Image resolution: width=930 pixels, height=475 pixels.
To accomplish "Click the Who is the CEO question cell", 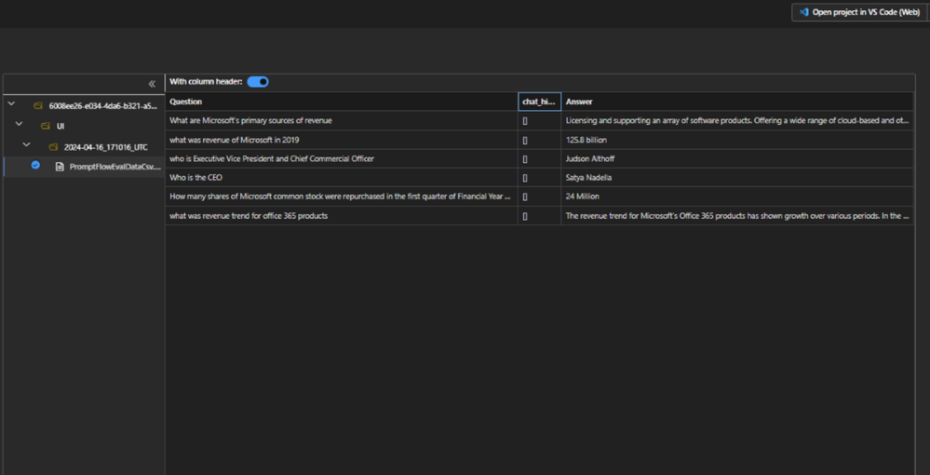I will click(x=196, y=178).
